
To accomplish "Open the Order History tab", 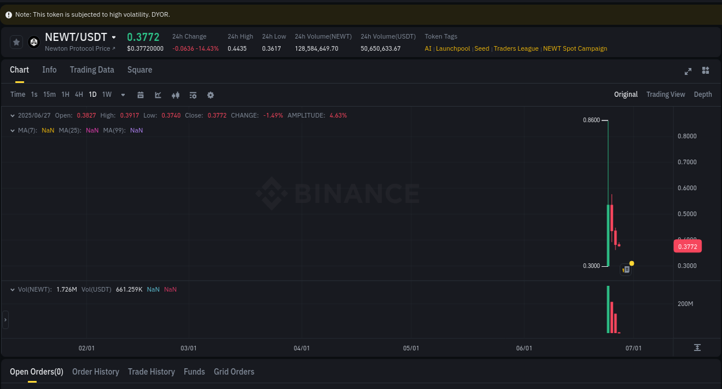I will coord(95,372).
